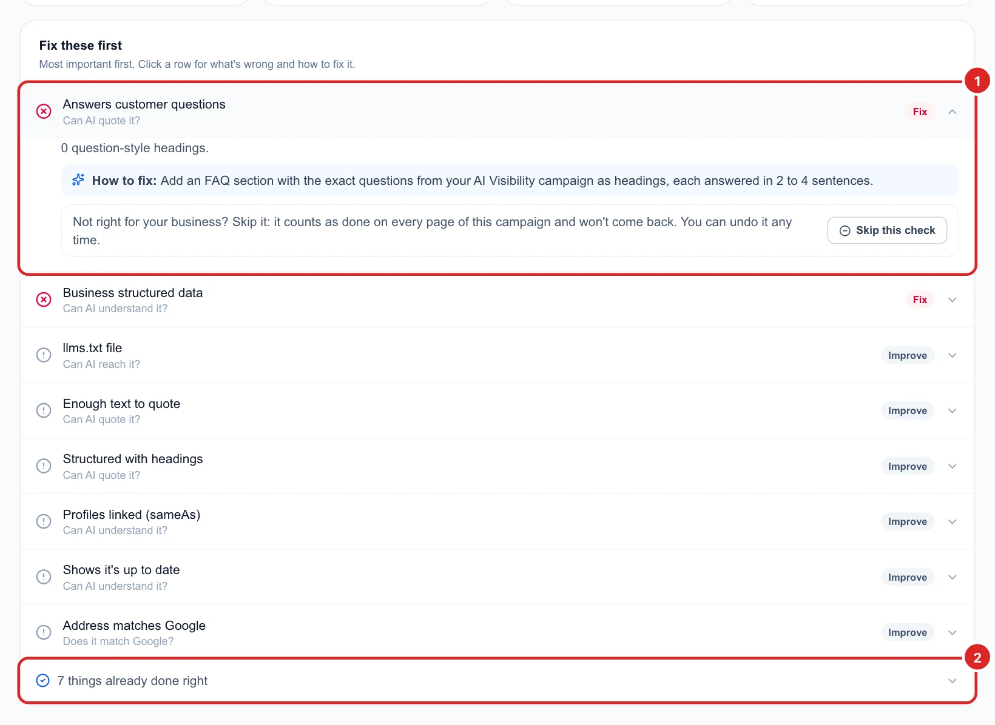Viewport: 995px width, 725px height.
Task: Expand the Profiles linked (sameAs) row
Action: pyautogui.click(x=953, y=521)
